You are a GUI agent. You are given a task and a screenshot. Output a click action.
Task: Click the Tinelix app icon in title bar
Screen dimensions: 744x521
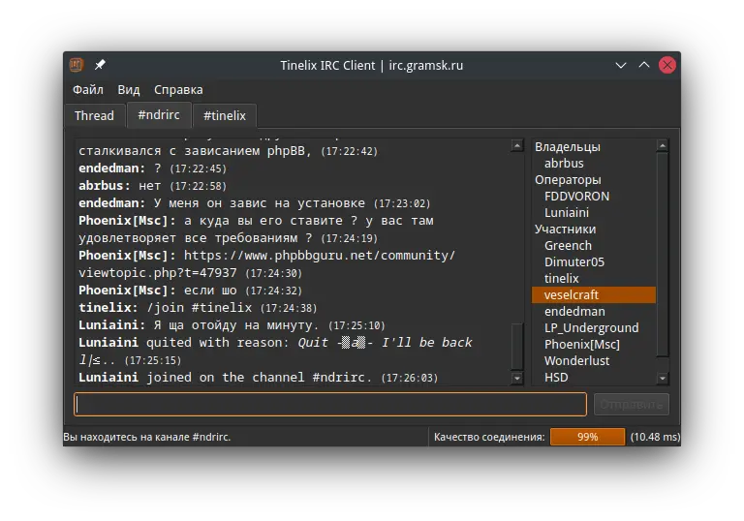coord(77,65)
